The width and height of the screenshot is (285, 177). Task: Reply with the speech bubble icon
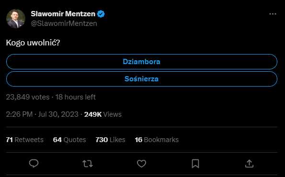(34, 164)
